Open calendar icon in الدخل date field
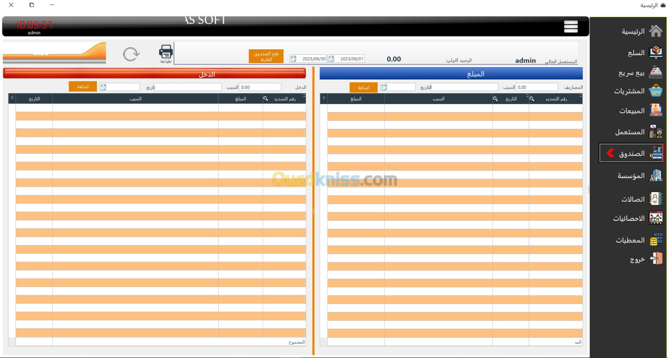The image size is (670, 358). (x=103, y=87)
